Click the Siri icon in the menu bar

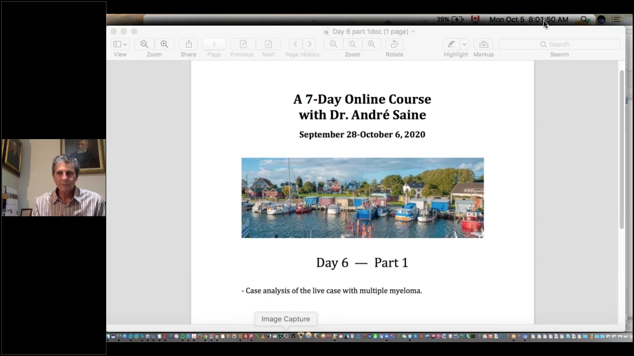coord(601,19)
